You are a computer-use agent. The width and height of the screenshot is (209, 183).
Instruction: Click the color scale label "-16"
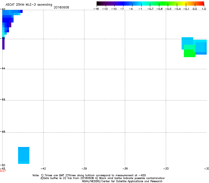[x=96, y=9]
